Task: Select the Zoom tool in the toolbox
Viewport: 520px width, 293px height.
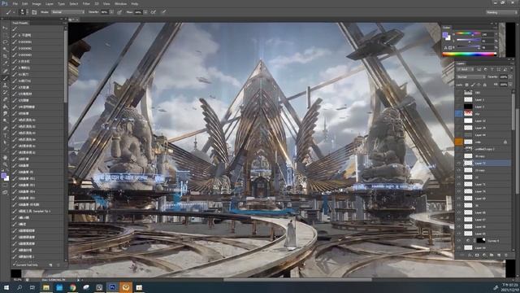Action: click(5, 164)
